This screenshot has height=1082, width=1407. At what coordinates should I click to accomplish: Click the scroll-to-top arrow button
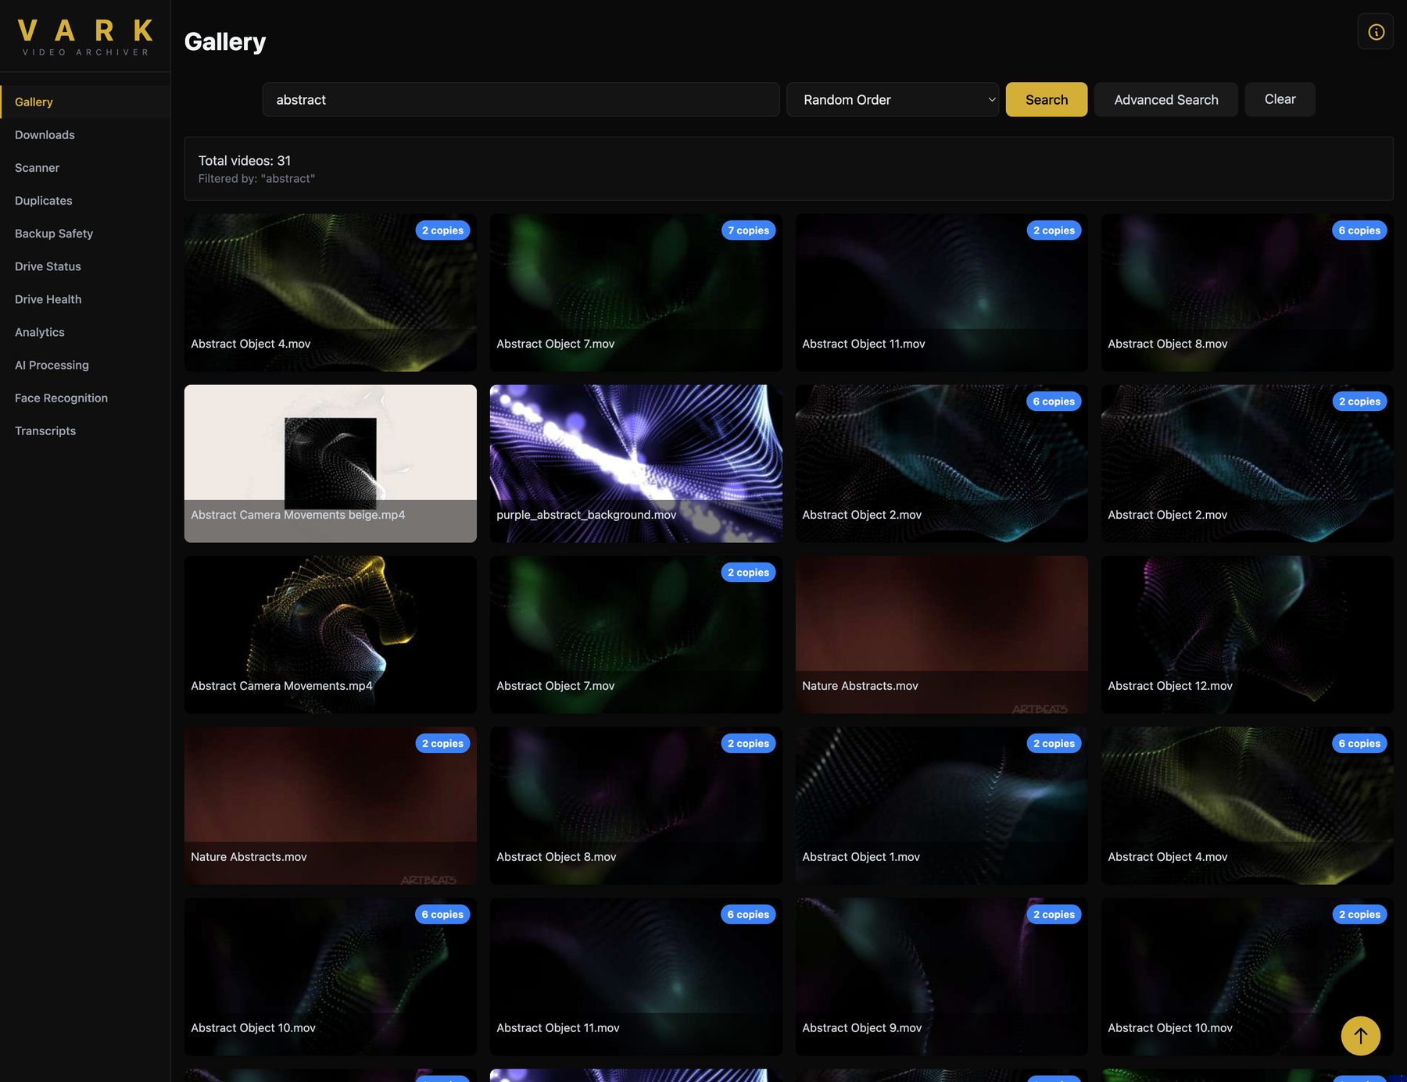click(1360, 1035)
